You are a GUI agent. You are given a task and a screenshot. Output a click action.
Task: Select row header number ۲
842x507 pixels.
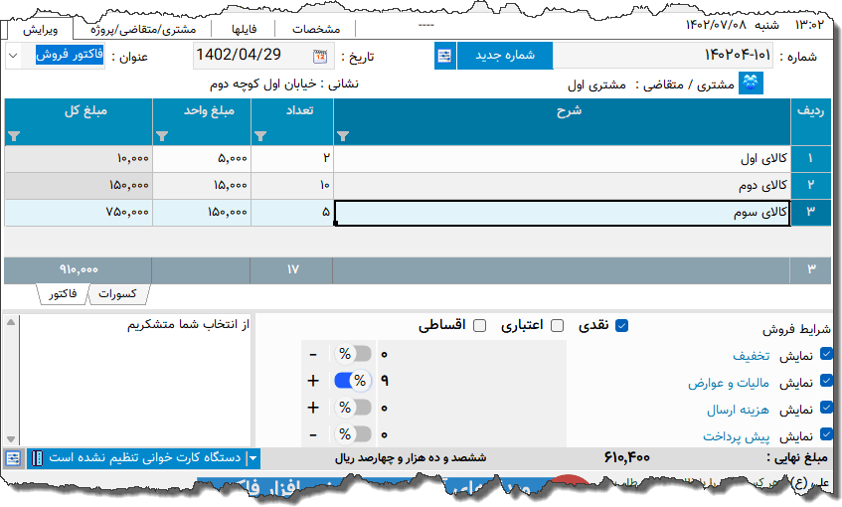pyautogui.click(x=810, y=185)
